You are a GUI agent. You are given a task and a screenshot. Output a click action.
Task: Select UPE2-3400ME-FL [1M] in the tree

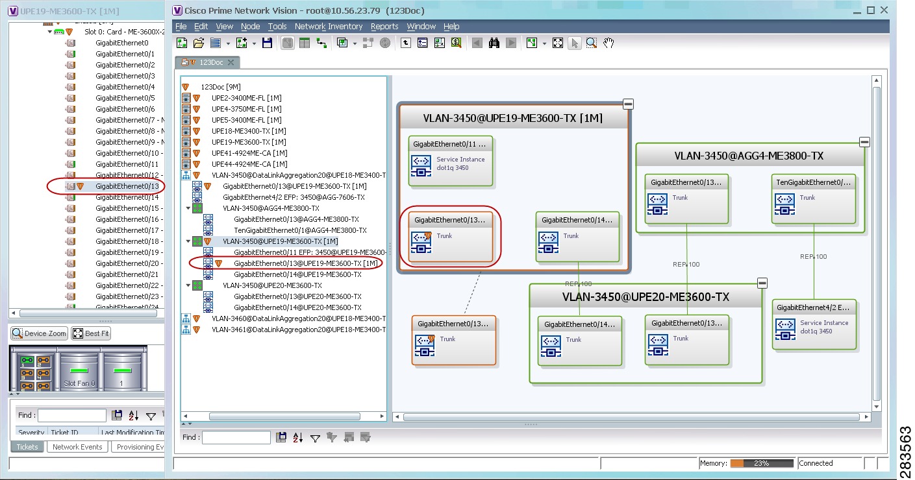(x=246, y=98)
